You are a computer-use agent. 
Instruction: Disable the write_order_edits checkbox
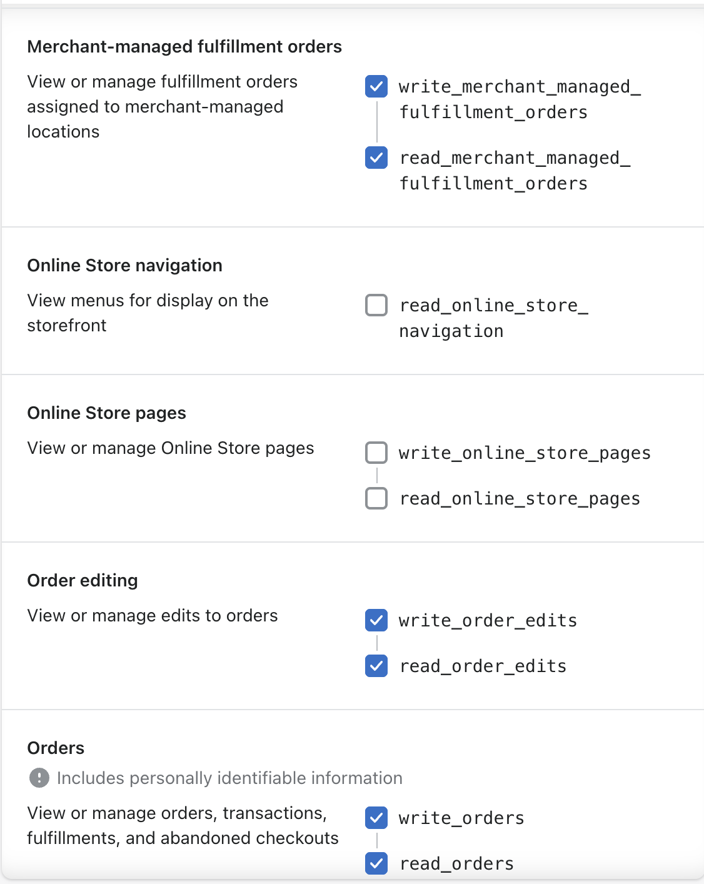(x=376, y=620)
